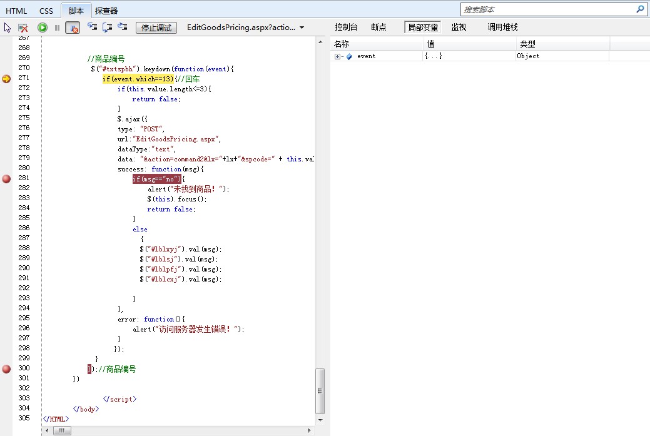The image size is (650, 436).
Task: Click the $("#lblcxj").val(msg) line
Action: tap(181, 279)
